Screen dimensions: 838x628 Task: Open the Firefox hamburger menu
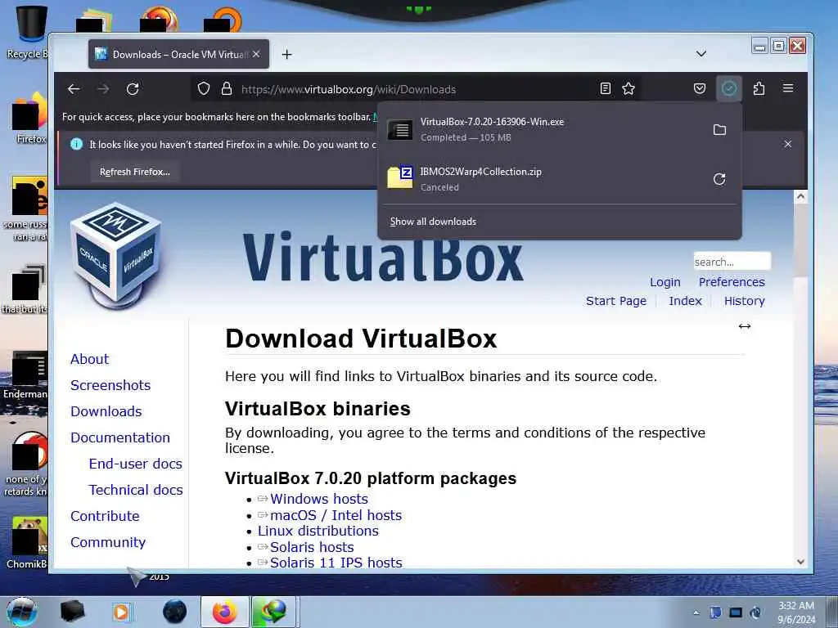click(788, 88)
